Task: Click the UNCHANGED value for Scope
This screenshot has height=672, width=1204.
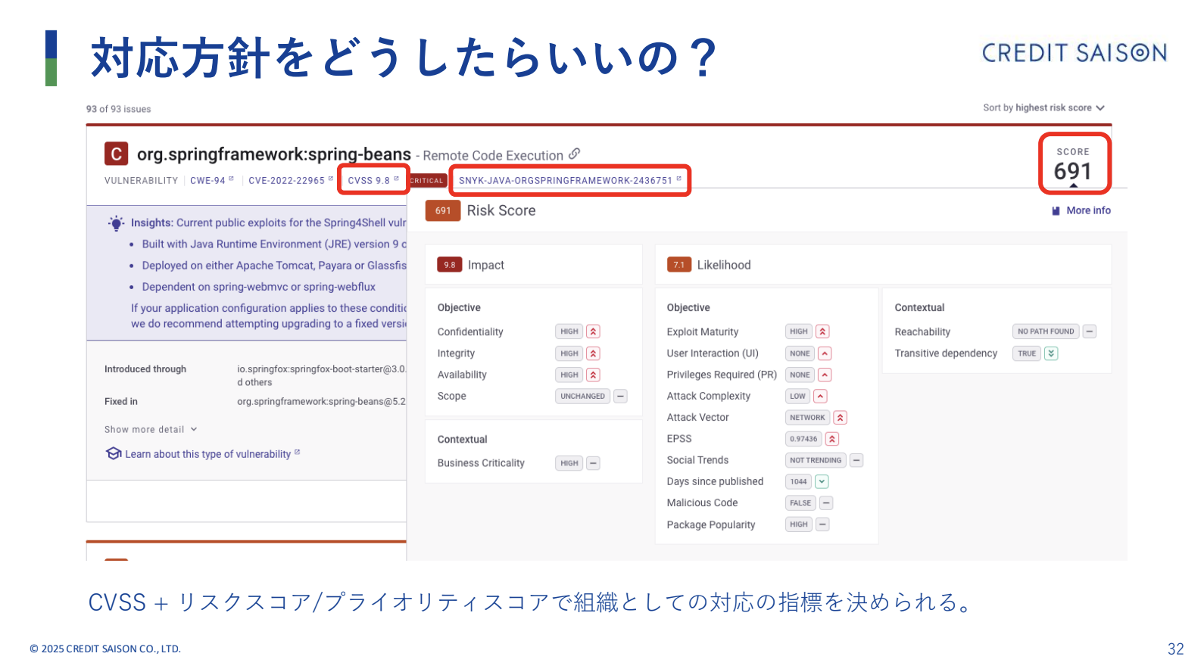Action: 583,396
